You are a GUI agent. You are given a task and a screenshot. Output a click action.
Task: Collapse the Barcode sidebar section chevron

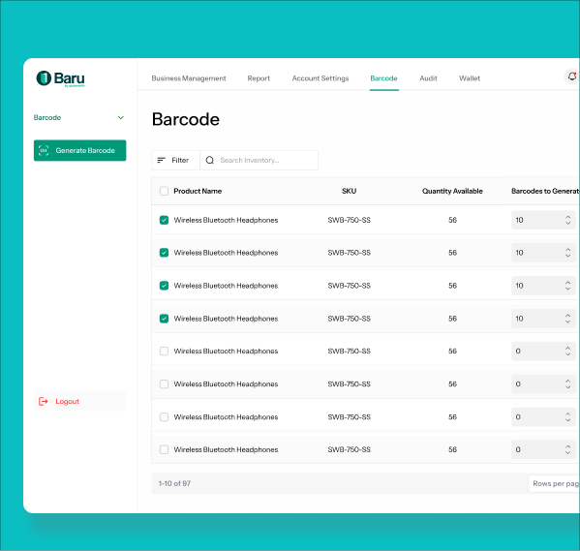pyautogui.click(x=121, y=118)
